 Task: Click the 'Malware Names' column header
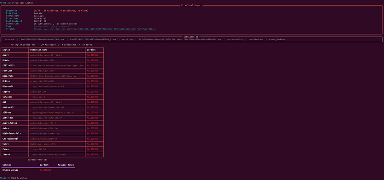(66, 165)
